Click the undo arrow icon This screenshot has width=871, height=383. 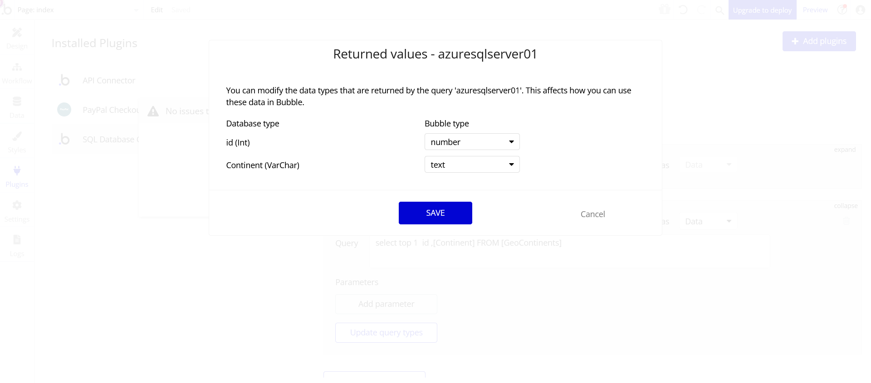coord(683,10)
